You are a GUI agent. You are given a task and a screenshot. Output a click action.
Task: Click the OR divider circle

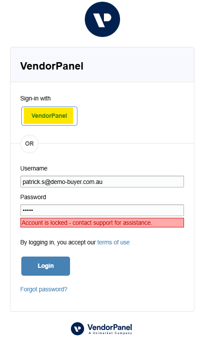pyautogui.click(x=29, y=143)
